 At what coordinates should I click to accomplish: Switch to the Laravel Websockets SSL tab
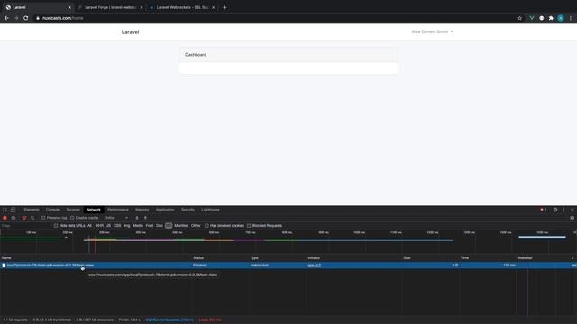pyautogui.click(x=182, y=7)
